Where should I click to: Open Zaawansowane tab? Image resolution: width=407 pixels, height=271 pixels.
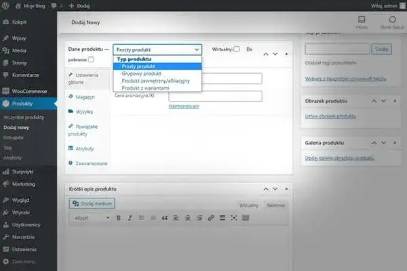(88, 163)
